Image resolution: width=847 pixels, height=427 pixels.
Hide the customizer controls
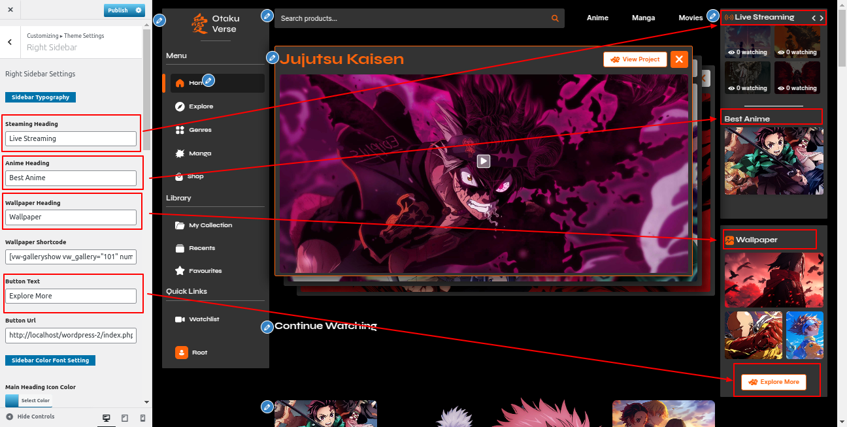(30, 417)
